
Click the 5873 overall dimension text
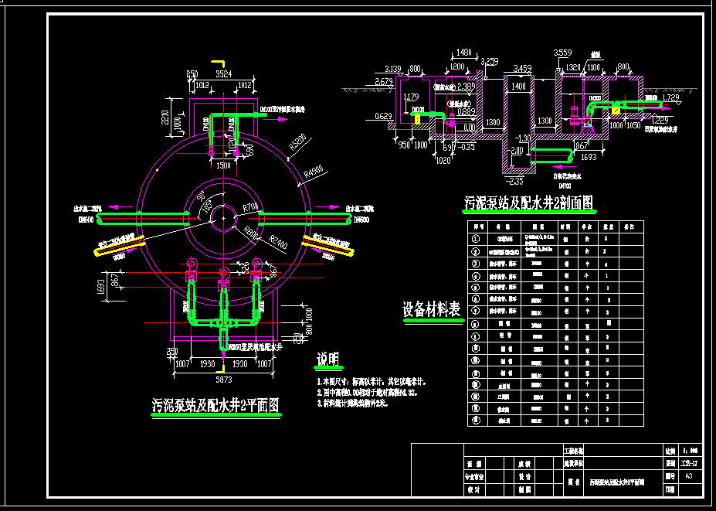point(223,380)
